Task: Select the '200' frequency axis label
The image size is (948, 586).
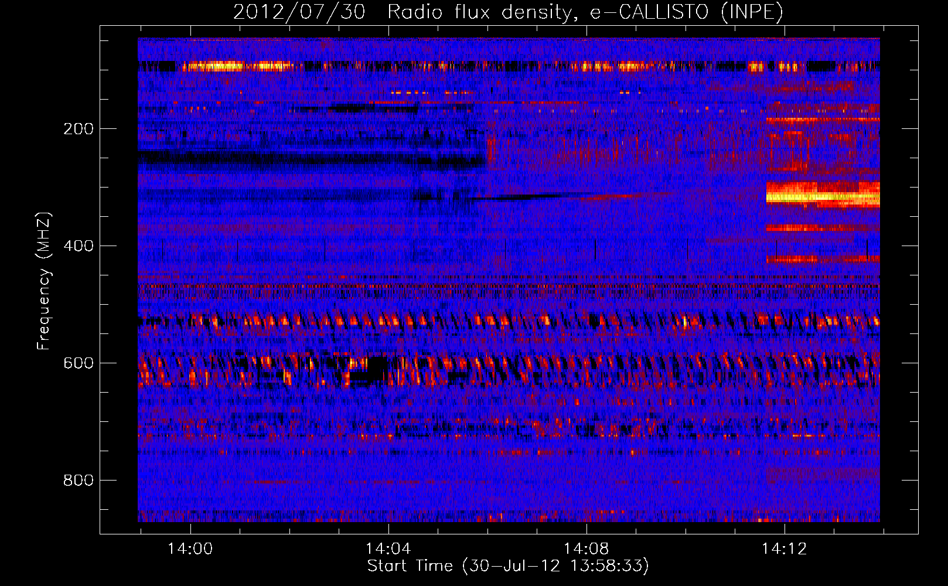Action: (x=79, y=128)
